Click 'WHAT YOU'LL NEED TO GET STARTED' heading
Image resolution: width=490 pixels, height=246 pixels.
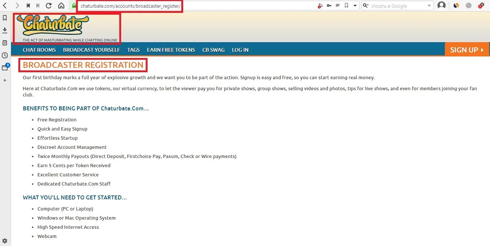pyautogui.click(x=75, y=197)
